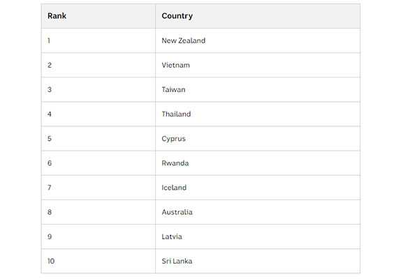Image resolution: width=419 pixels, height=279 pixels.
Task: Select rank number 2 next to Vietnam
Action: click(x=50, y=65)
